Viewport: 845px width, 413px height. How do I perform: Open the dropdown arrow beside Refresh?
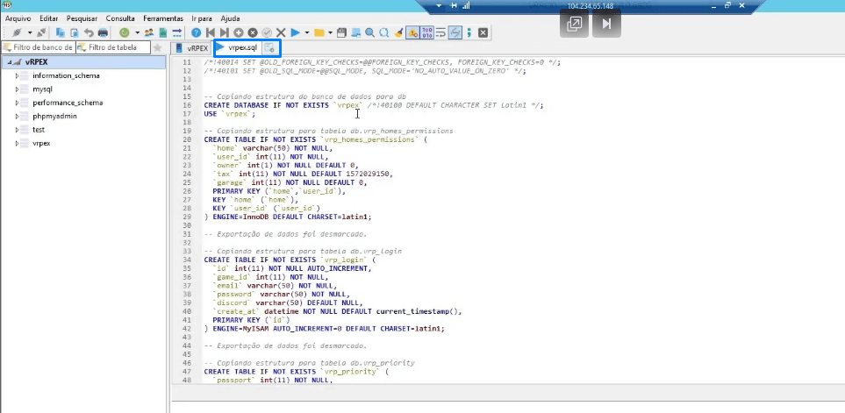(x=137, y=32)
